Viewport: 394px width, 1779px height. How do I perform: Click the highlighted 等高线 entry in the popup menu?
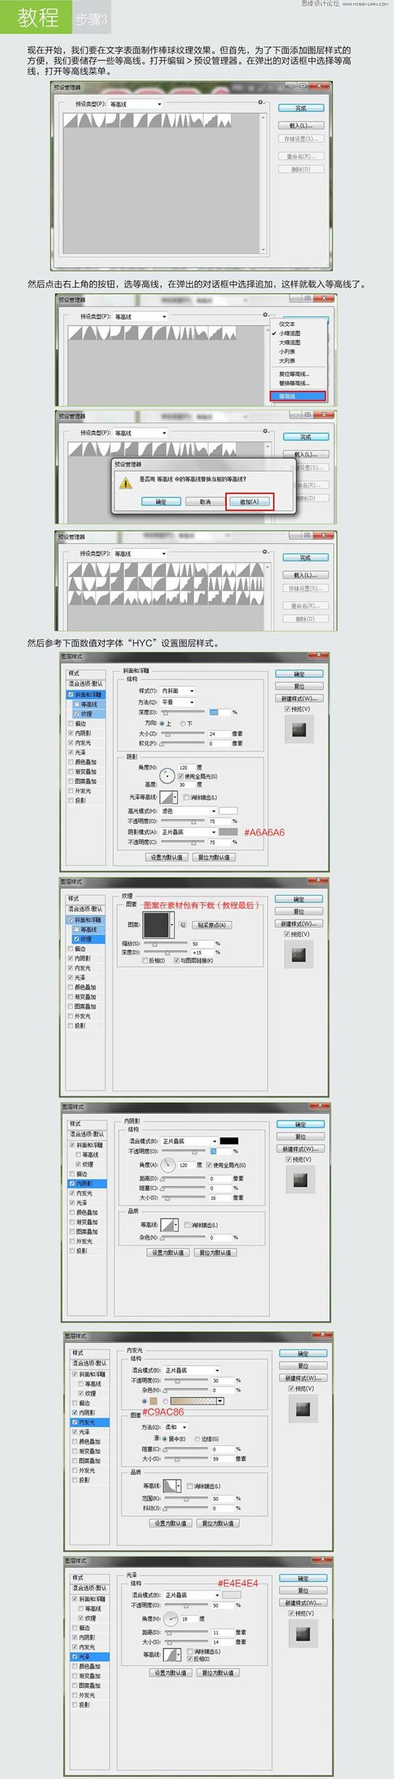297,396
